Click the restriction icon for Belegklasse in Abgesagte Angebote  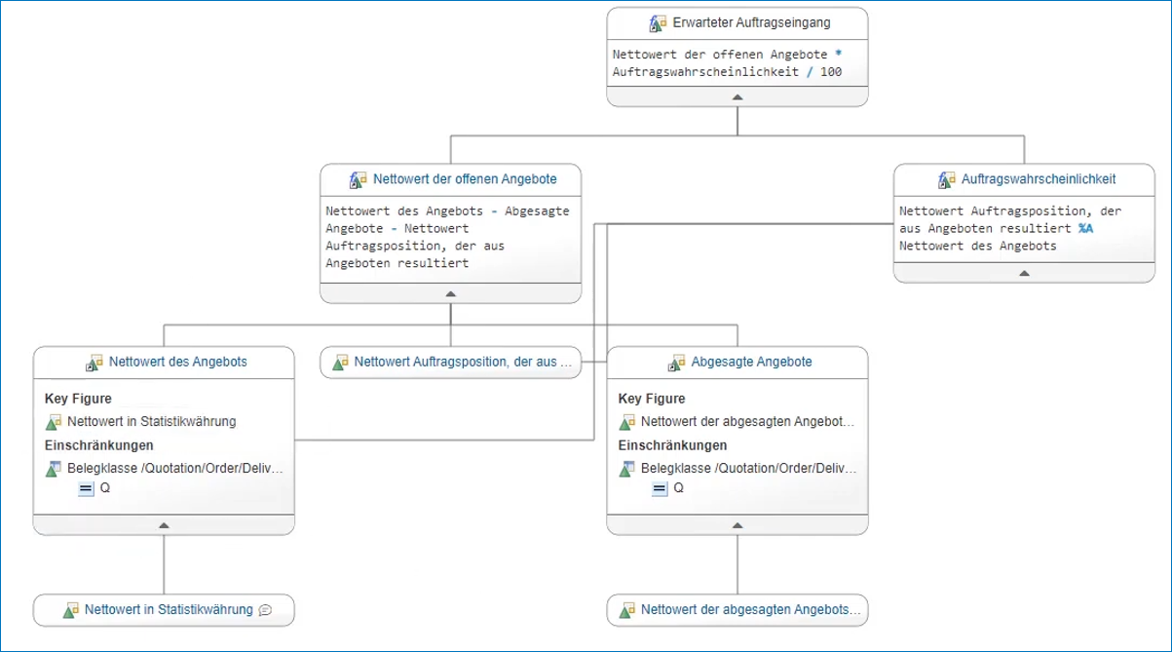[x=625, y=468]
